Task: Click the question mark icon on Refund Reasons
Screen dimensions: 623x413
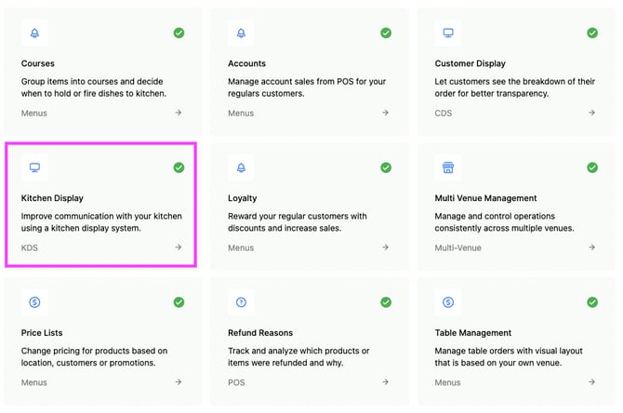Action: click(241, 302)
